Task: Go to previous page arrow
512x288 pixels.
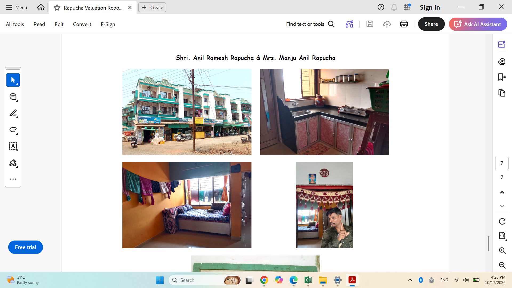Action: (x=502, y=192)
